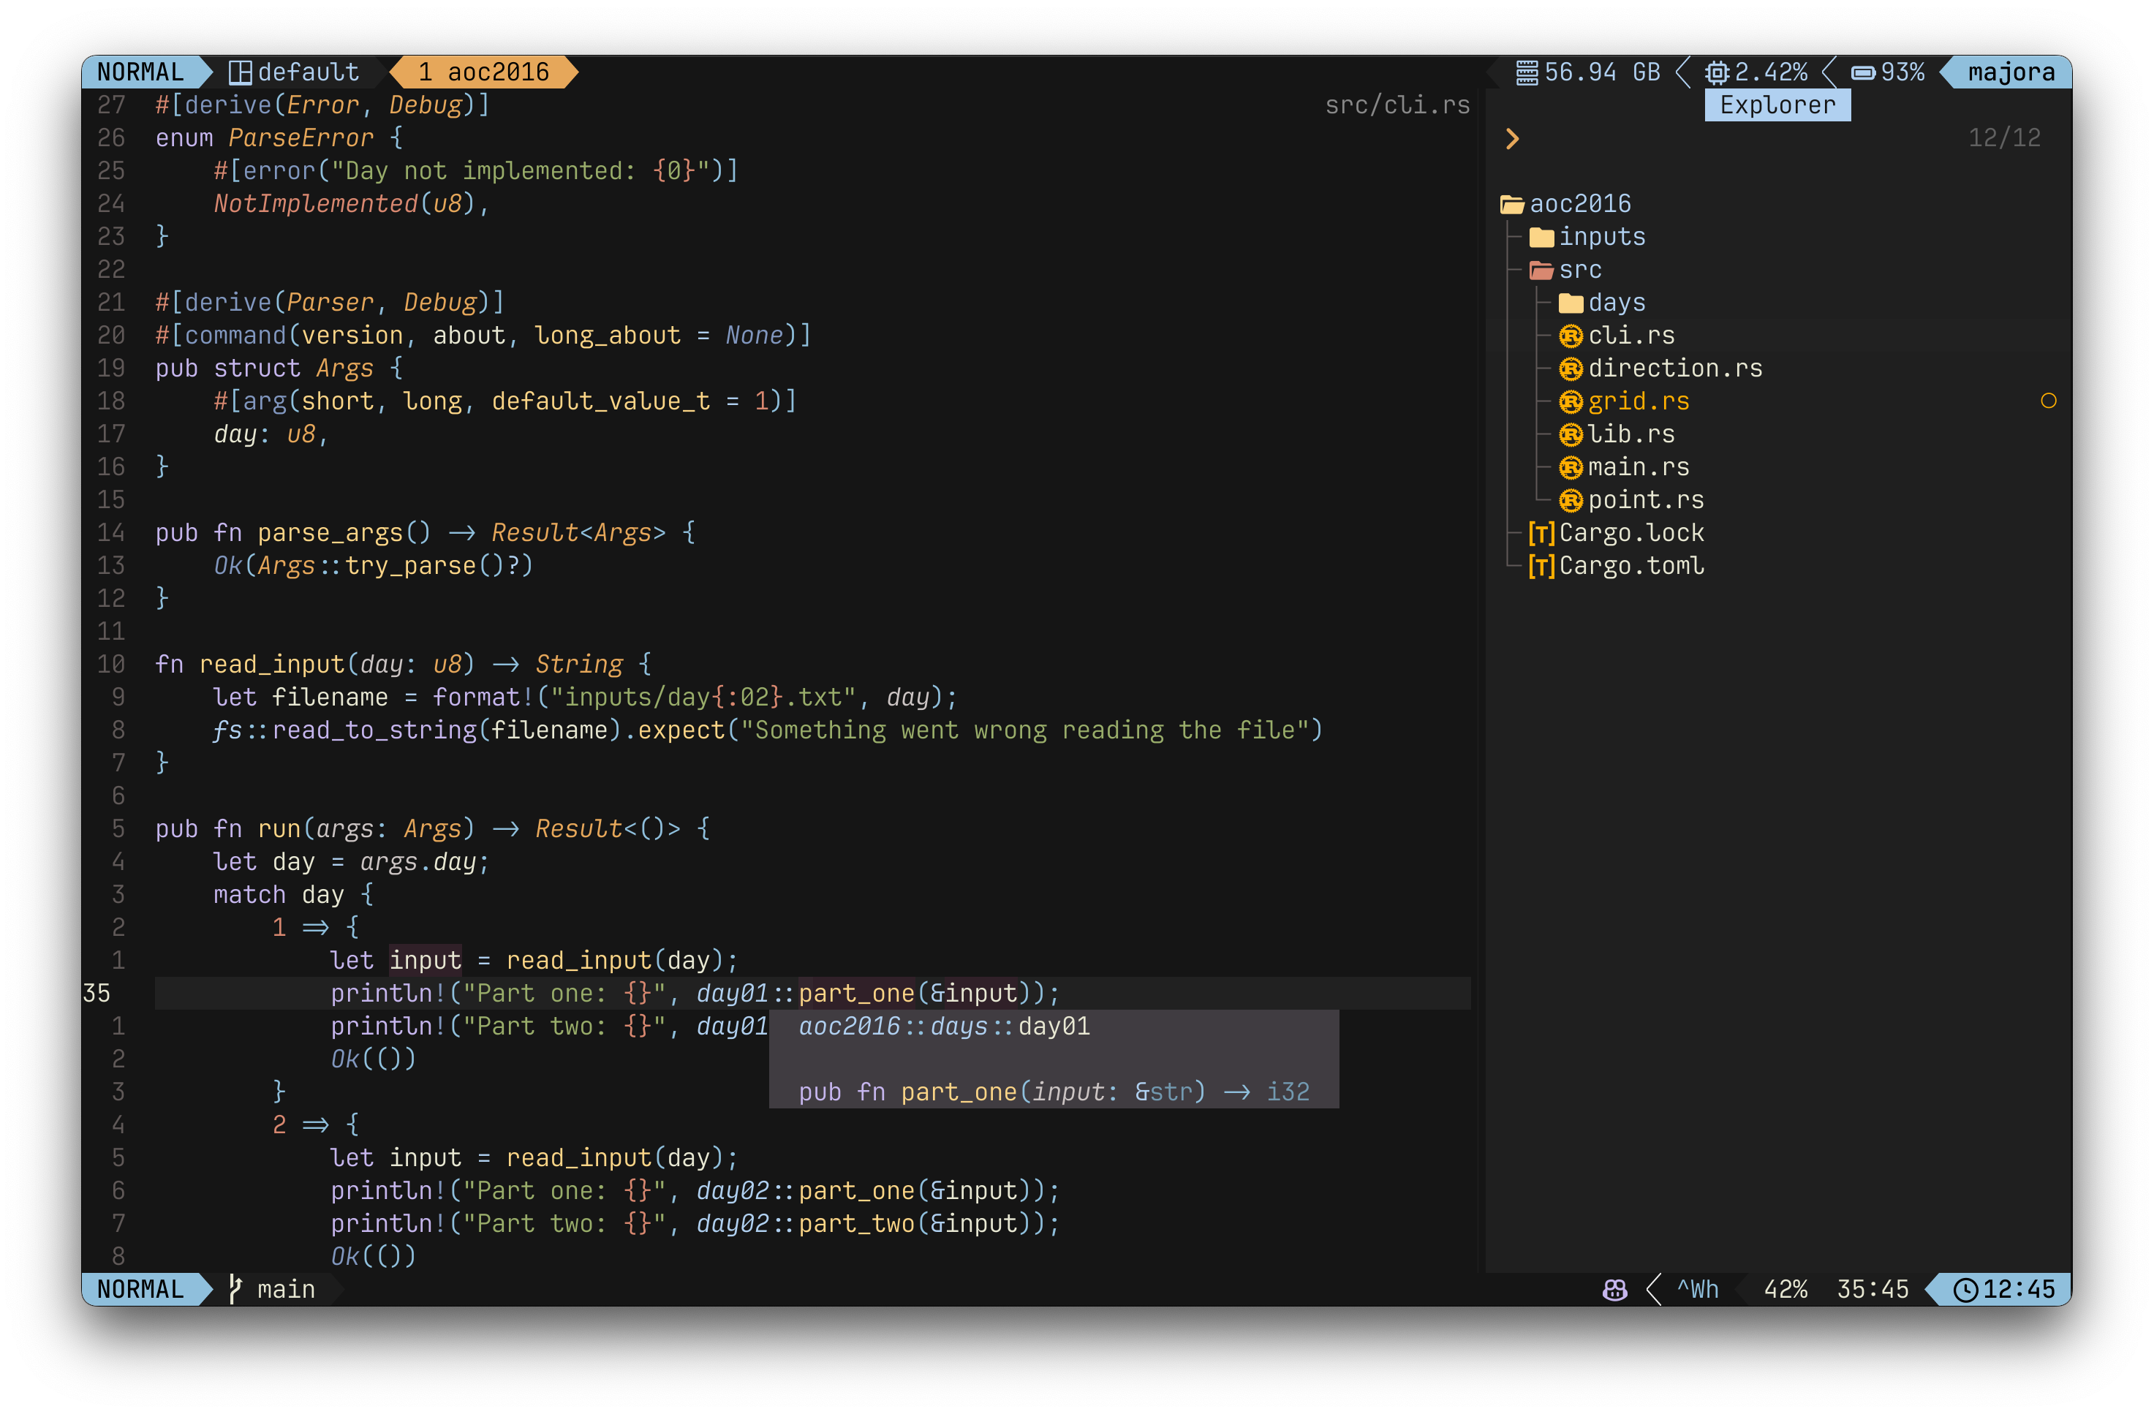Click the explorer prompt chevron input

tap(1512, 138)
